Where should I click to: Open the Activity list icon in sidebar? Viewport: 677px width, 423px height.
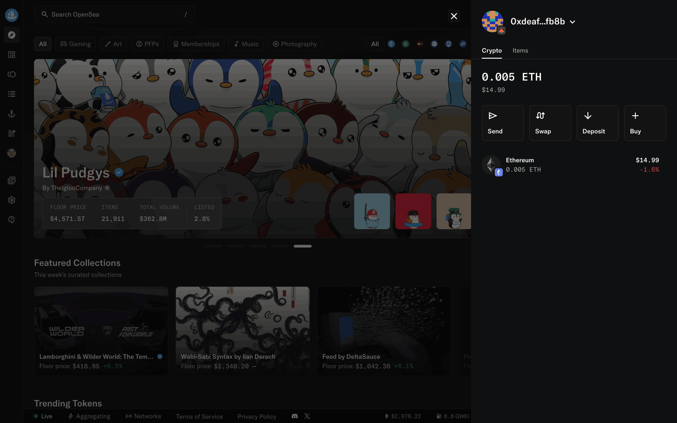coord(12,94)
